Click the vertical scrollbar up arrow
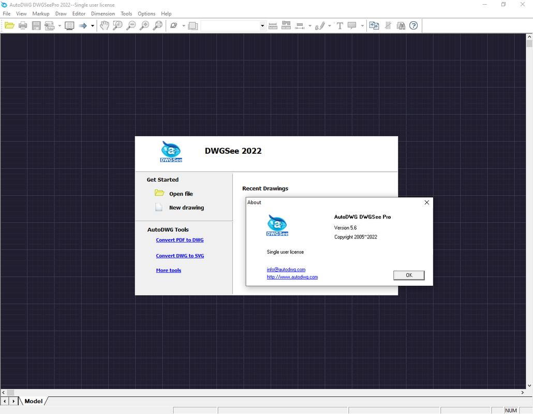533x414 pixels. (529, 36)
